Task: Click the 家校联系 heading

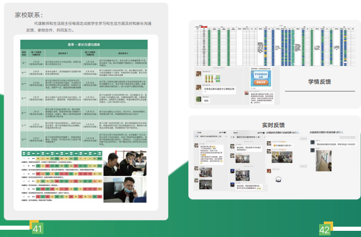Action: pos(29,15)
